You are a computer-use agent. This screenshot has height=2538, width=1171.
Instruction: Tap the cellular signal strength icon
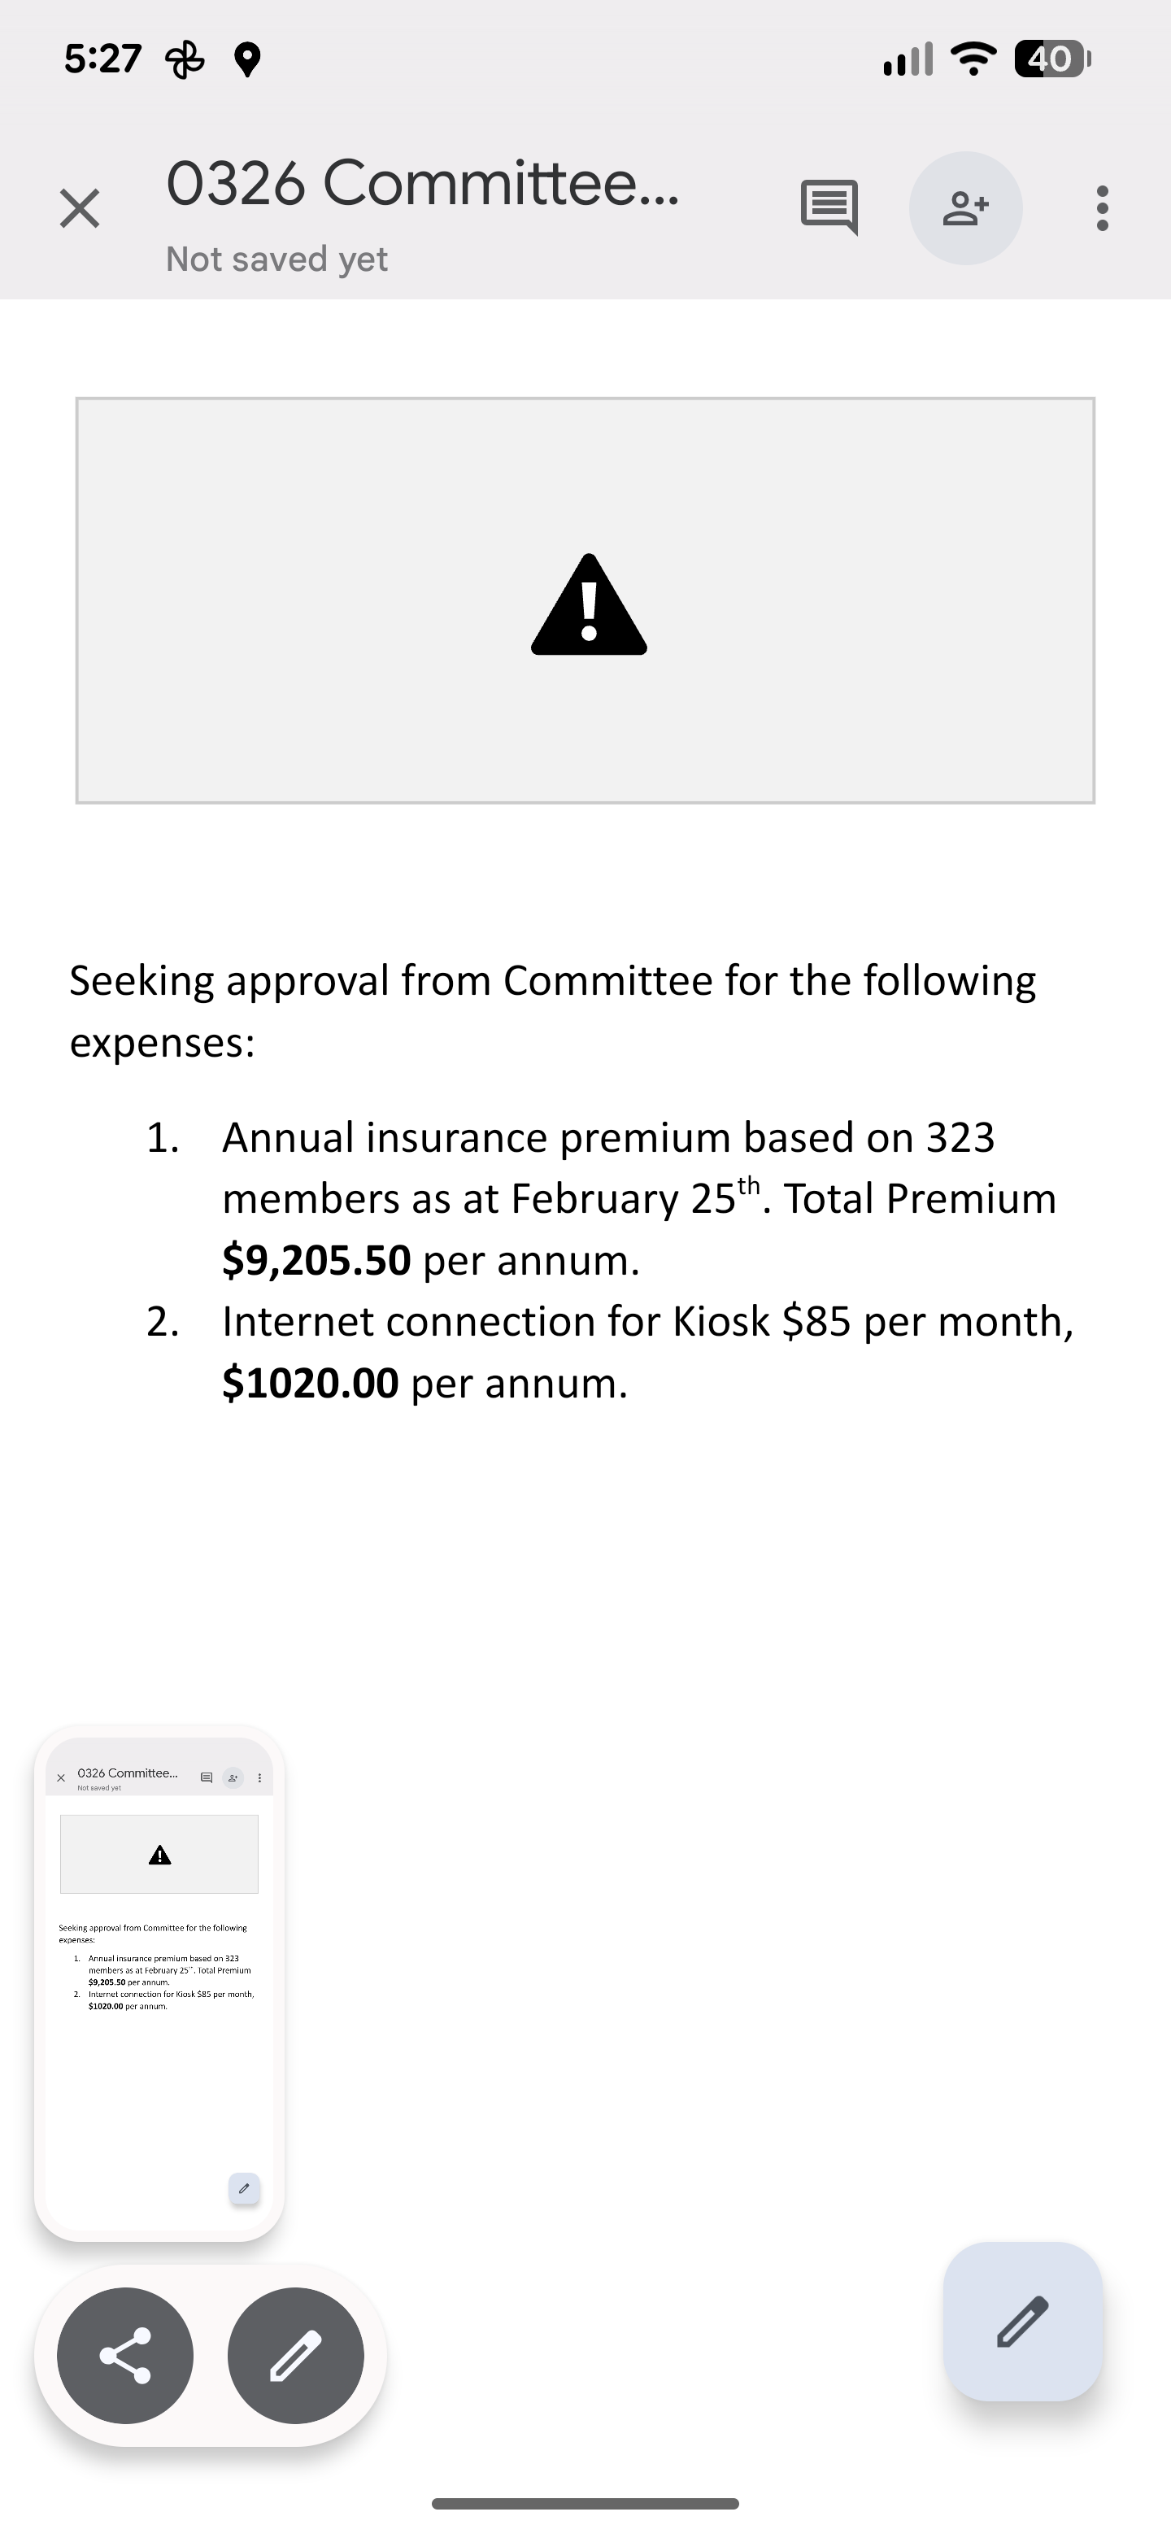point(908,59)
